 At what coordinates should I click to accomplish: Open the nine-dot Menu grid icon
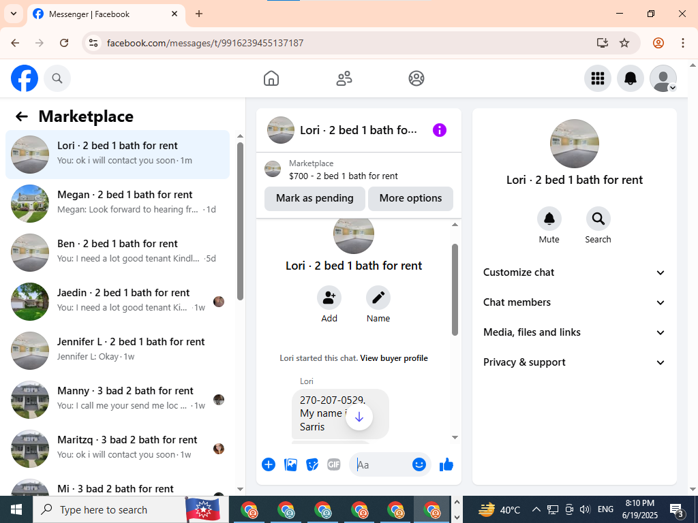coord(597,78)
